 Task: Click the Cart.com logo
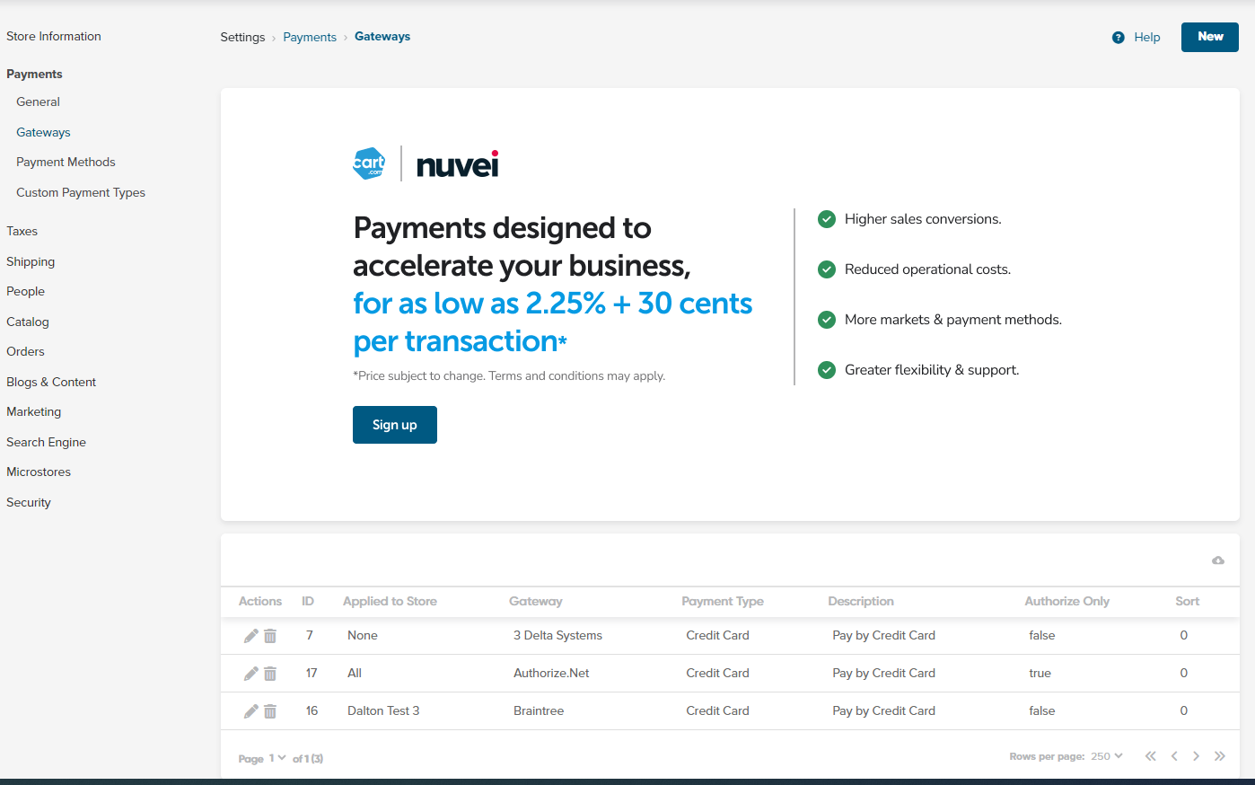tap(369, 163)
